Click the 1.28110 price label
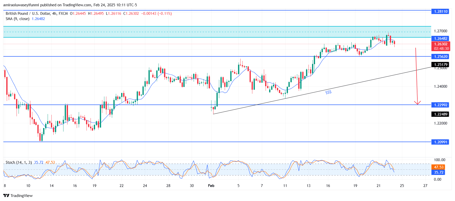 [441, 11]
